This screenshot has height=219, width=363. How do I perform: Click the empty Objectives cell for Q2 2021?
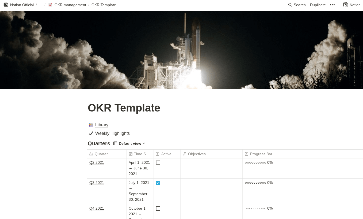pyautogui.click(x=212, y=168)
